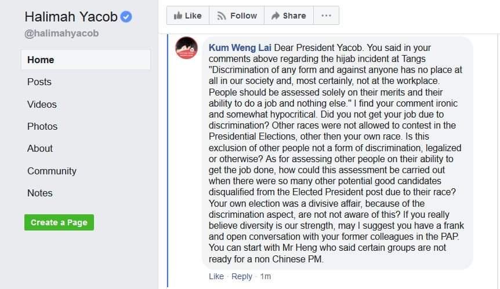This screenshot has width=500, height=289.
Task: Open the Notes section
Action: pos(40,193)
